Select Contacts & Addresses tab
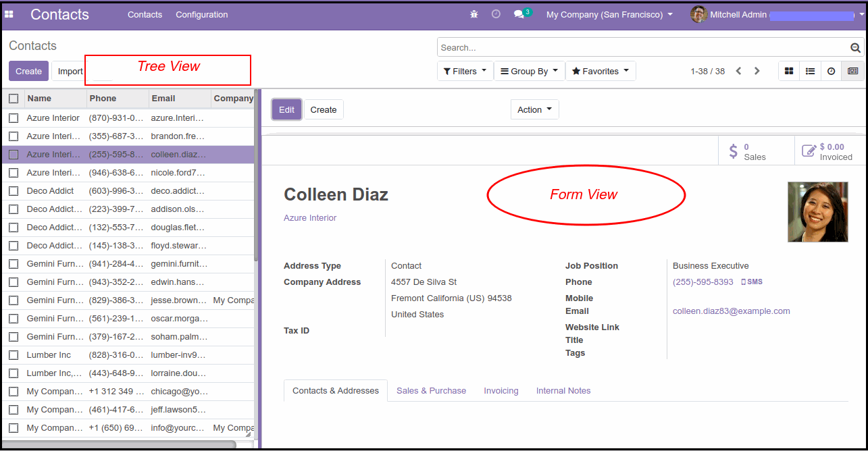The width and height of the screenshot is (868, 451). point(336,390)
